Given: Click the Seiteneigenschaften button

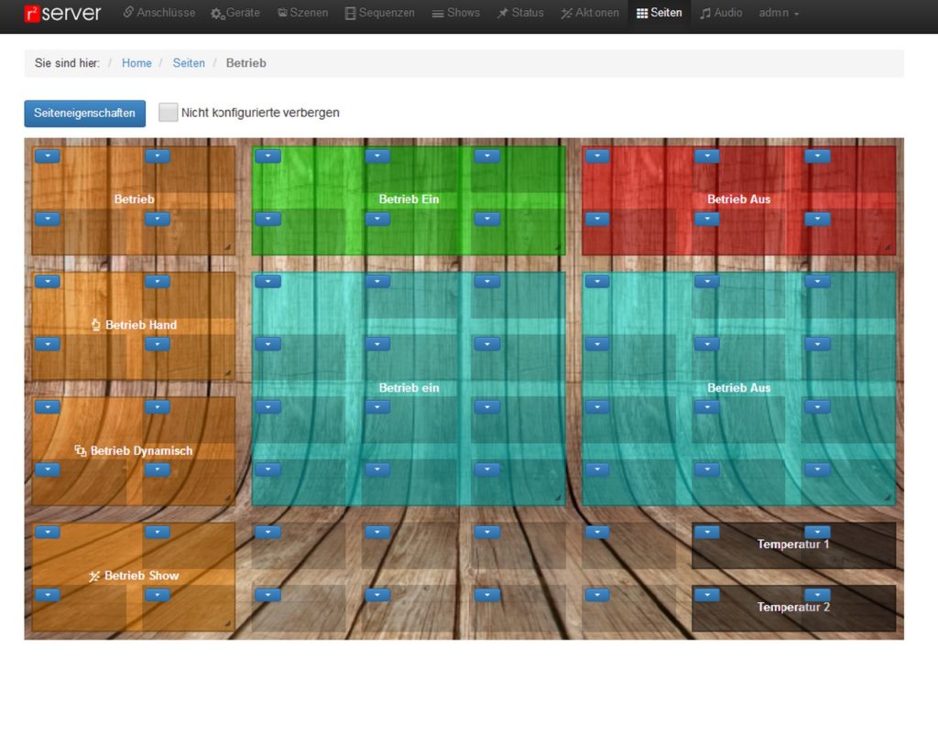Looking at the screenshot, I should pyautogui.click(x=84, y=113).
